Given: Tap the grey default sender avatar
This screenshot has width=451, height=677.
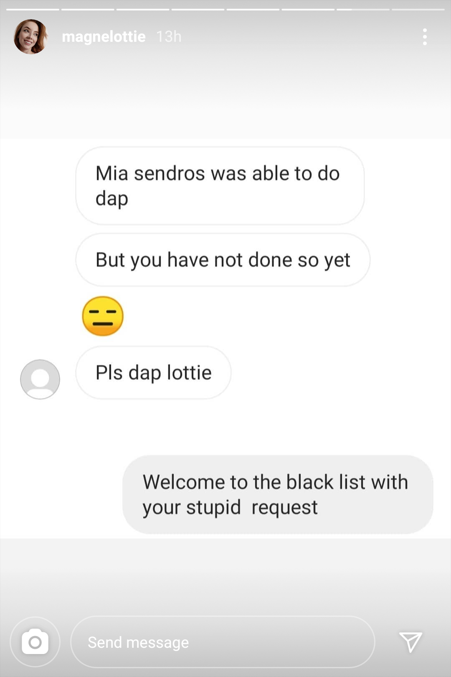Looking at the screenshot, I should 40,379.
